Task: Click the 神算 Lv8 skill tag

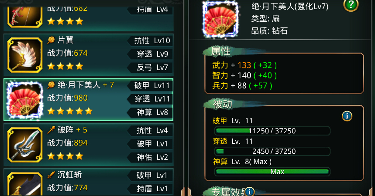Action: (151, 112)
